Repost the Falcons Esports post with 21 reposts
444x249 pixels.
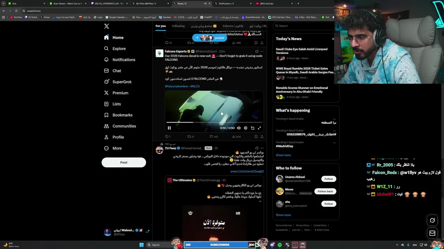click(191, 137)
